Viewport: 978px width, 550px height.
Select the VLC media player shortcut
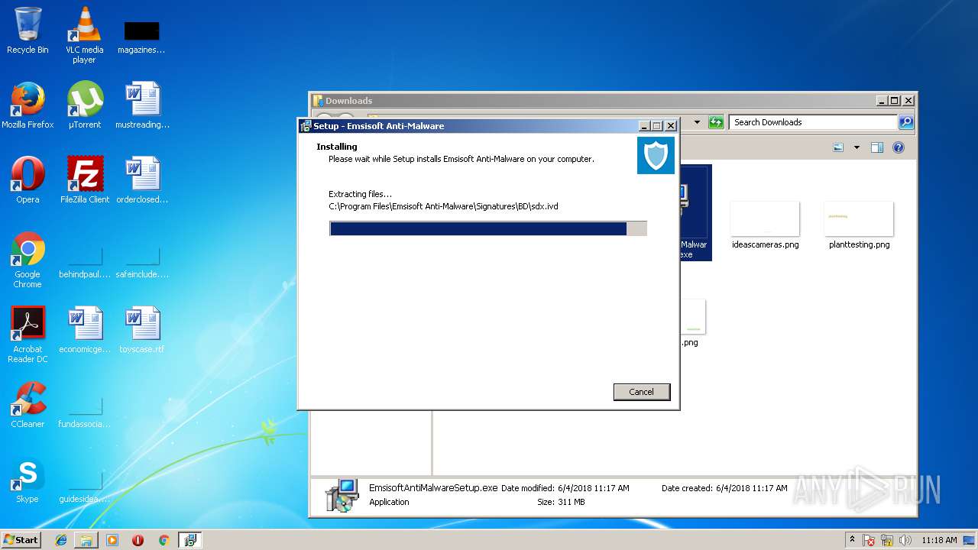(84, 35)
